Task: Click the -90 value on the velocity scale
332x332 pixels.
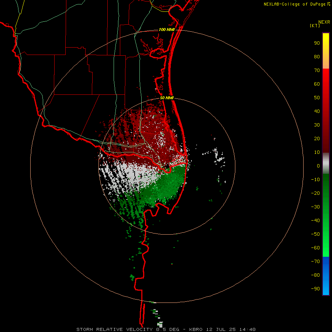Action: (x=315, y=288)
